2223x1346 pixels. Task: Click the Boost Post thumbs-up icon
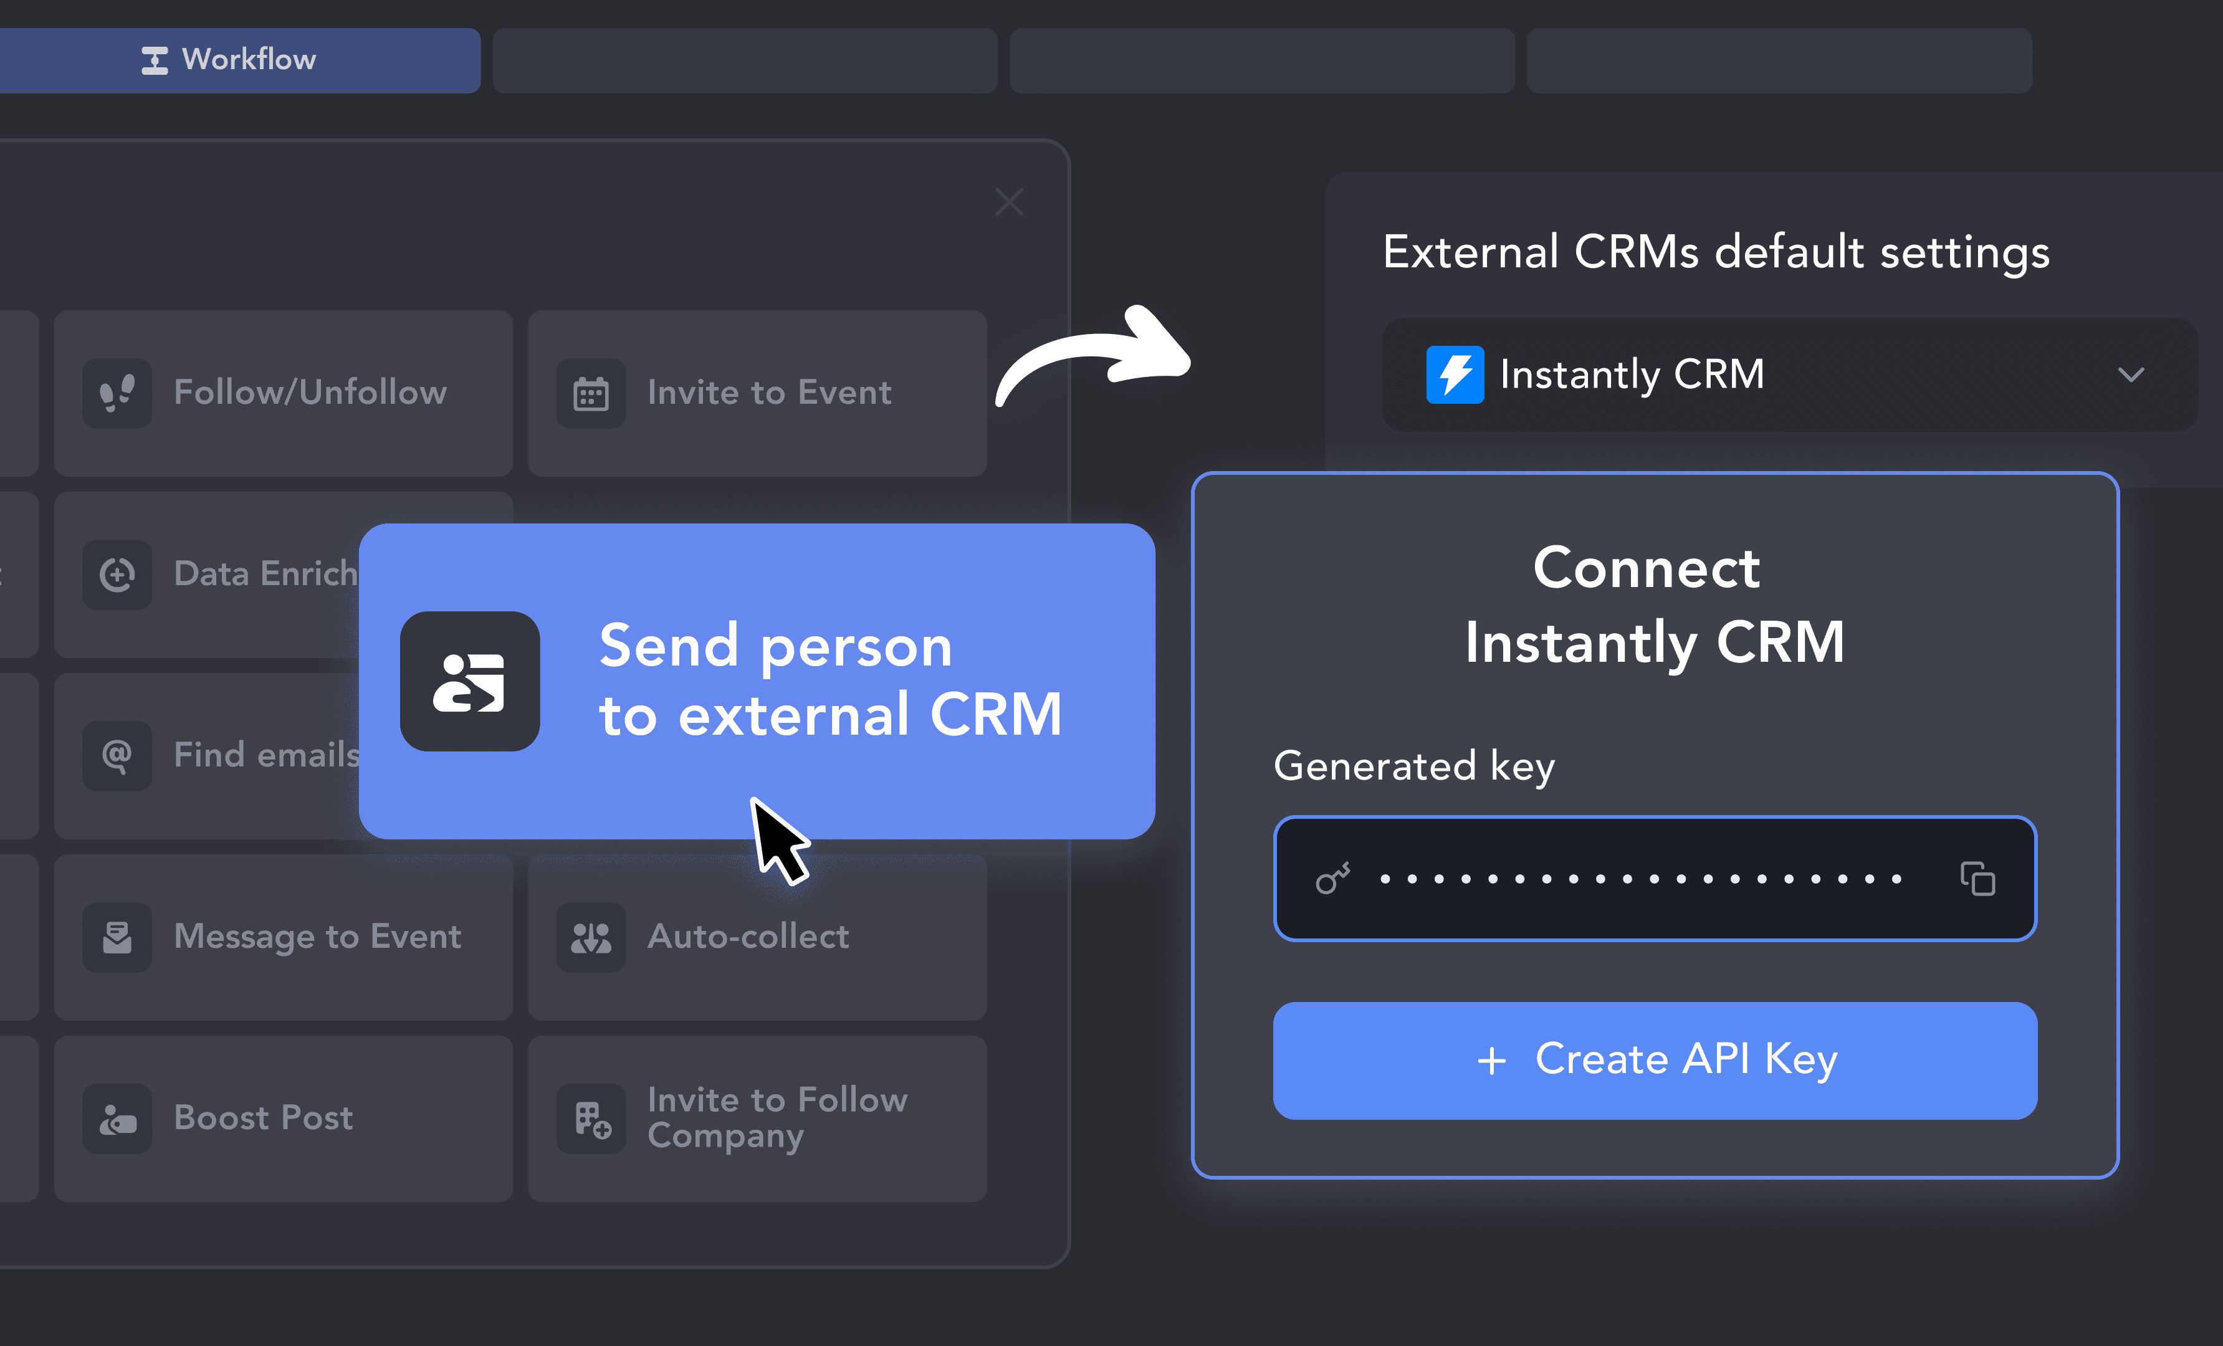(x=117, y=1119)
